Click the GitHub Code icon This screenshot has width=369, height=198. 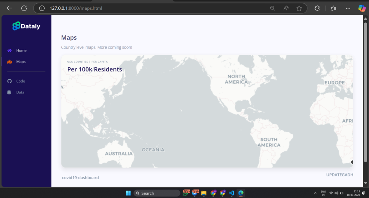click(9, 81)
